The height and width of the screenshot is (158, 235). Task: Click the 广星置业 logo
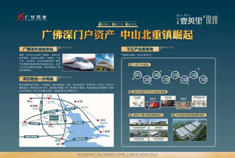pyautogui.click(x=32, y=17)
